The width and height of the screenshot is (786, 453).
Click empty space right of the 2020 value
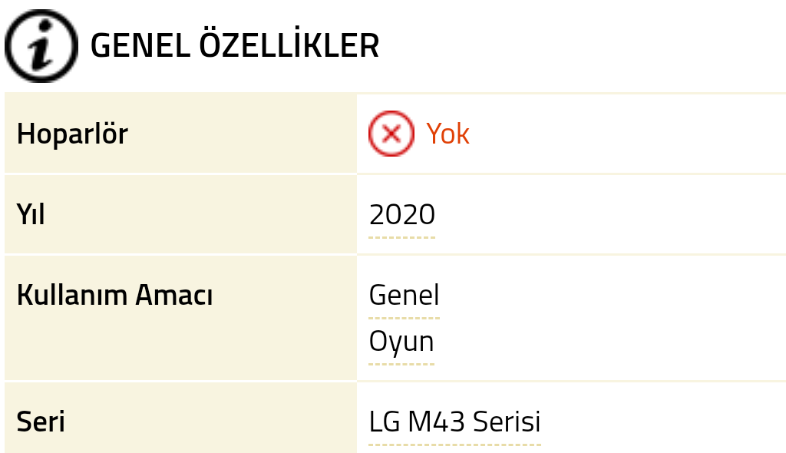click(614, 215)
